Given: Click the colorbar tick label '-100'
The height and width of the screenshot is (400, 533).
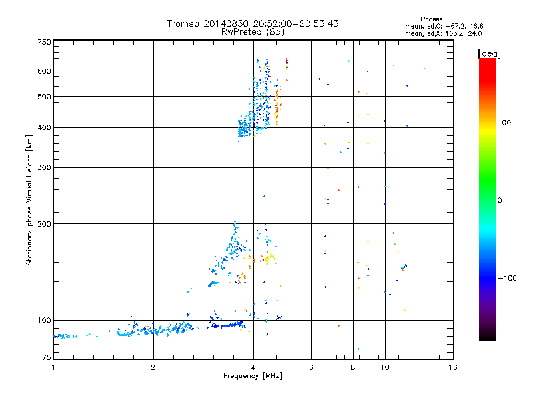Looking at the screenshot, I should [507, 278].
